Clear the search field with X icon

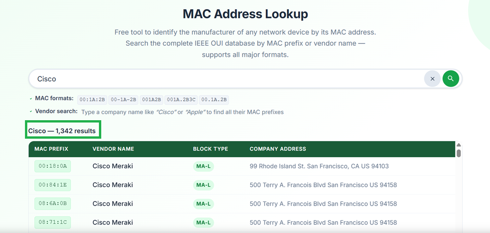[x=432, y=79]
